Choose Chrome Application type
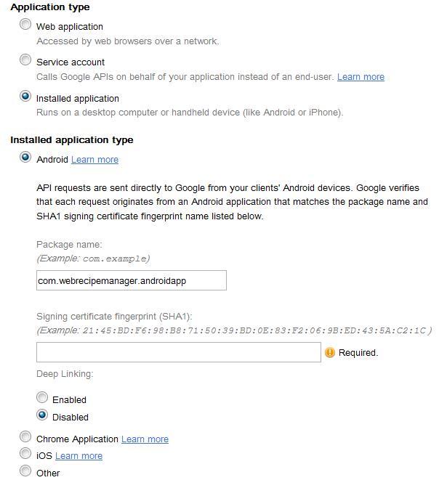The height and width of the screenshot is (488, 447). click(26, 437)
